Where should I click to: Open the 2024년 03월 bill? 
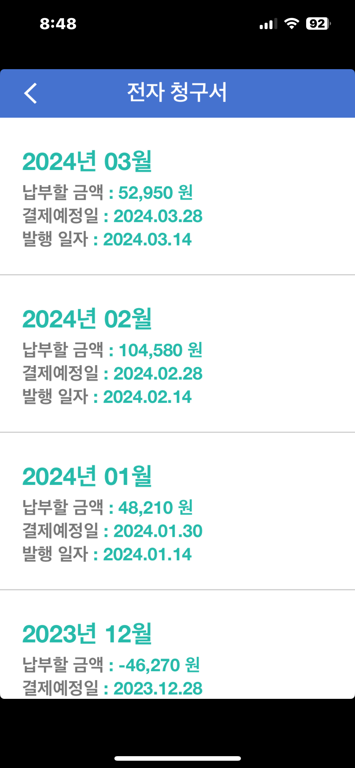click(87, 161)
